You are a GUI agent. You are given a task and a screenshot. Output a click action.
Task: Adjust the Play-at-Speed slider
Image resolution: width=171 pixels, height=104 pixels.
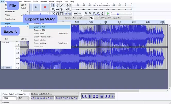point(118,14)
